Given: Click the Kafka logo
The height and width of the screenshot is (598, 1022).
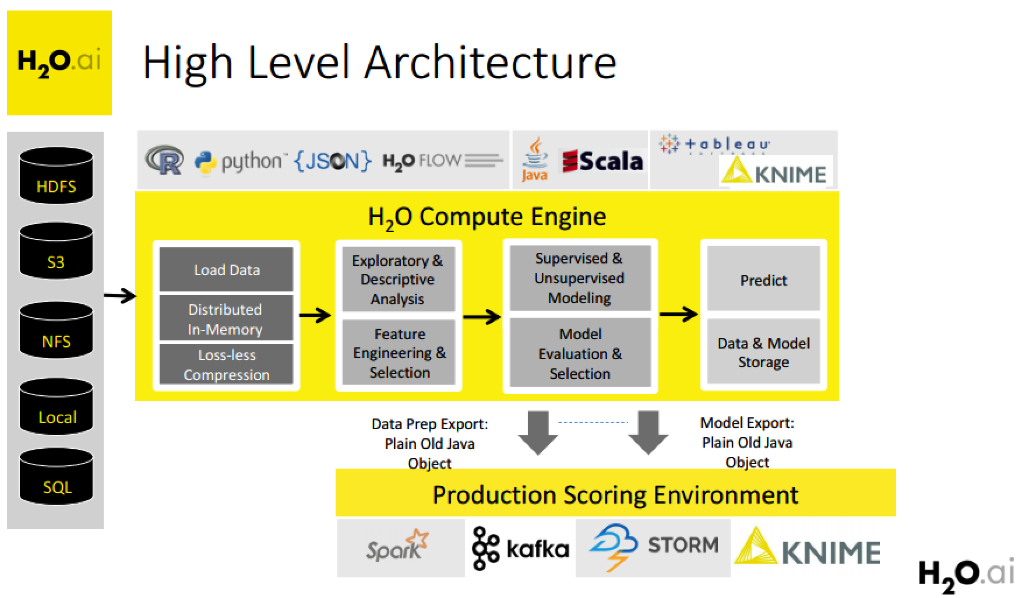Looking at the screenshot, I should click(x=520, y=548).
